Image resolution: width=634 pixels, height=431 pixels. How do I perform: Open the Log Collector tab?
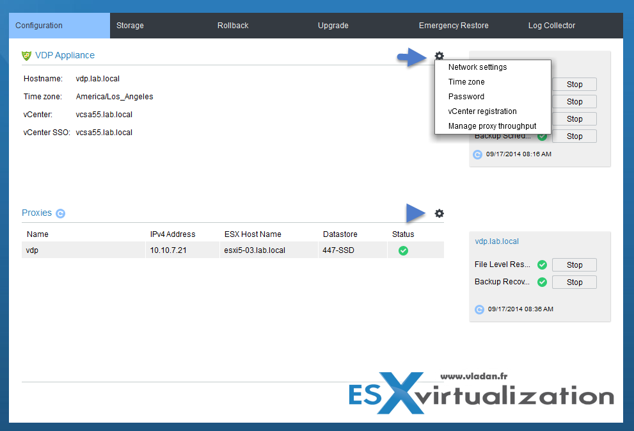(x=551, y=26)
